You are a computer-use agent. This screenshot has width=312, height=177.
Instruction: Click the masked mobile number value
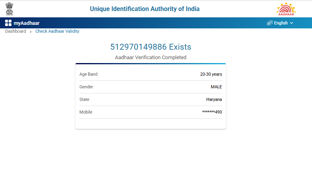(x=212, y=112)
